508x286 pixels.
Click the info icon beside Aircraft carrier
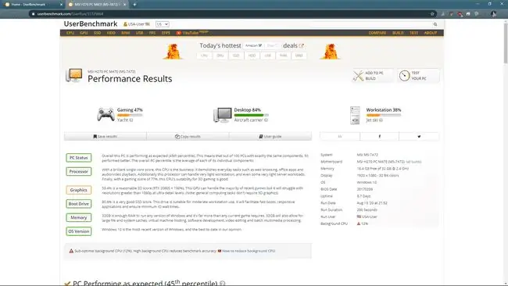pos(266,120)
